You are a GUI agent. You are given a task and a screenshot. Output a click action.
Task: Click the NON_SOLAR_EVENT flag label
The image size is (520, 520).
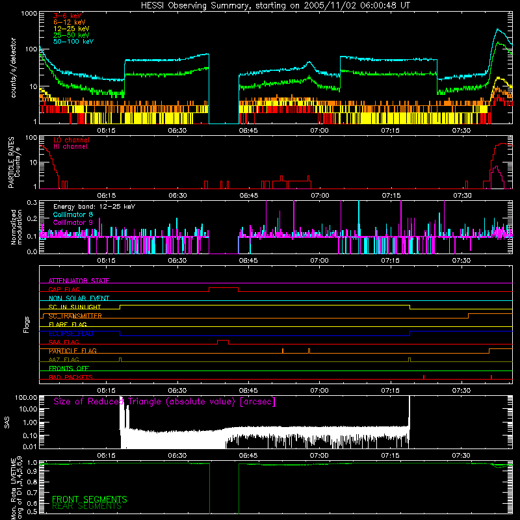pos(79,298)
